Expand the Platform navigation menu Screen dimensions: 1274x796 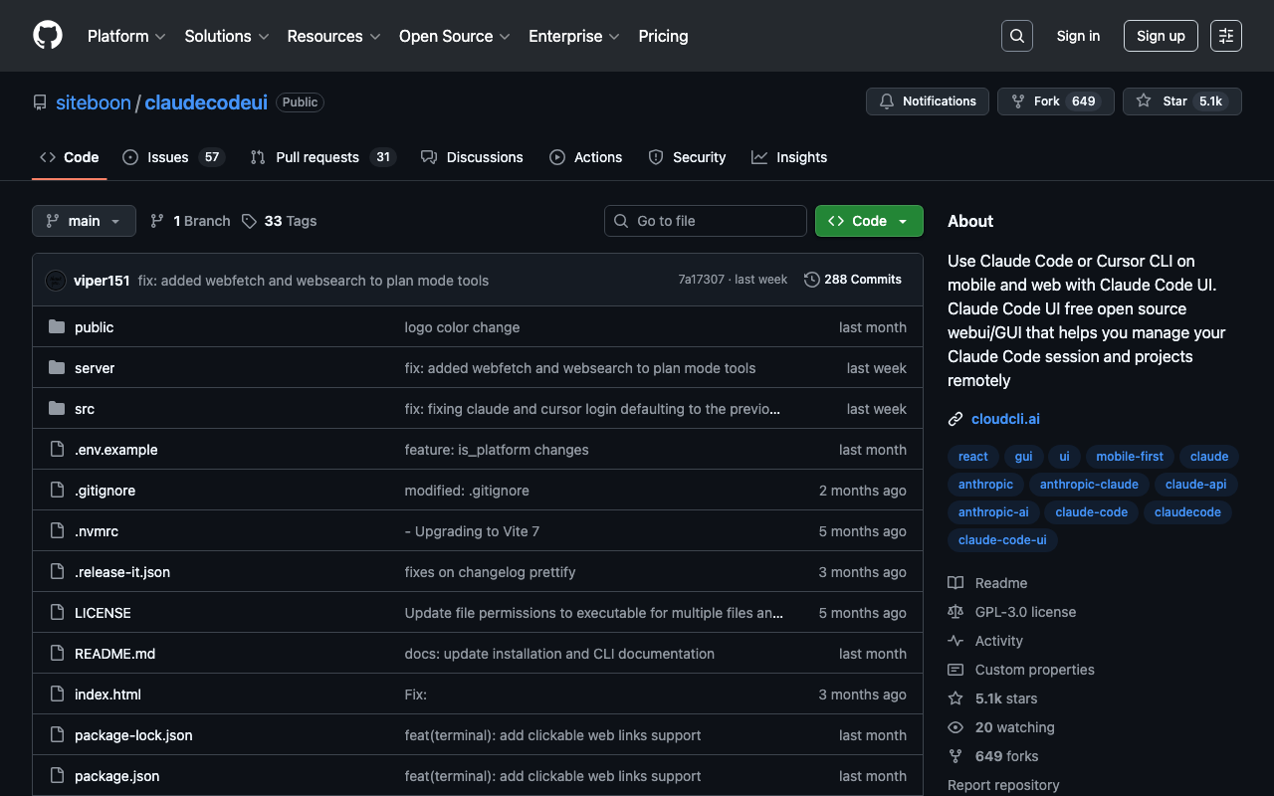tap(126, 36)
